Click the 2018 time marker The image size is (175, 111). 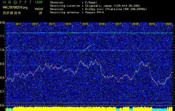(135, 24)
